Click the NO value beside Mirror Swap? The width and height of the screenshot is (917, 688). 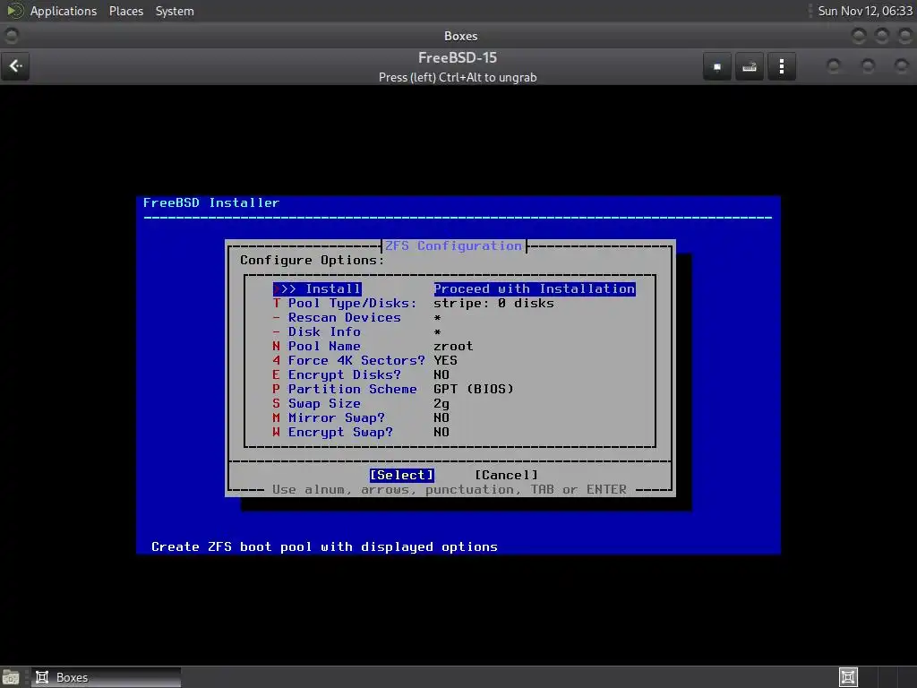[441, 417]
